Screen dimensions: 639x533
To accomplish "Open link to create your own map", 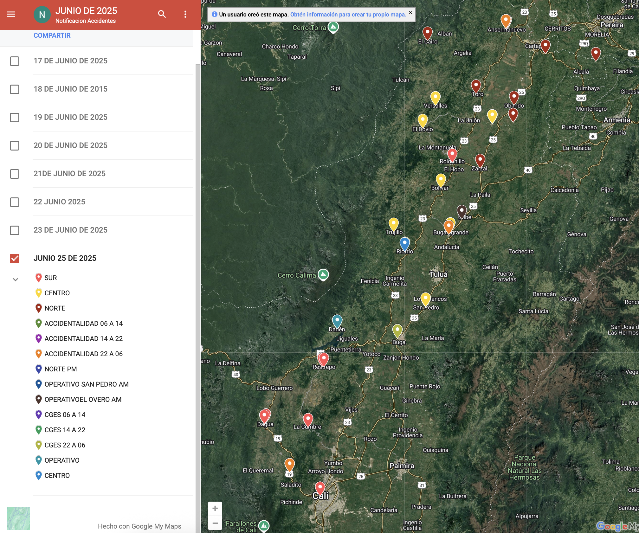I will coord(348,15).
